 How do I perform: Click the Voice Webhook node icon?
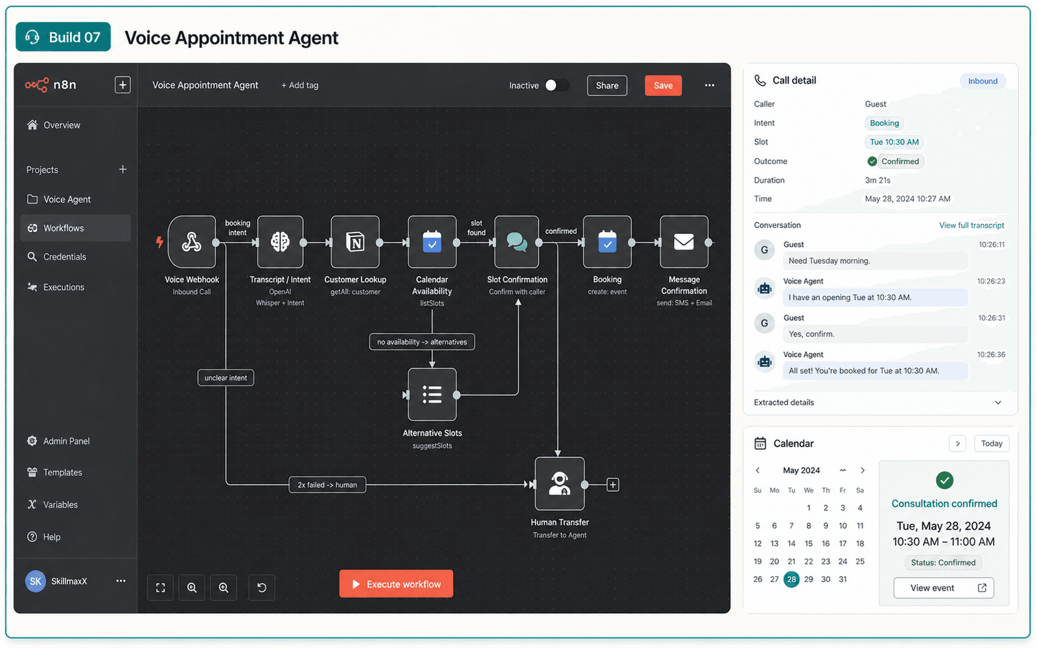coord(191,242)
